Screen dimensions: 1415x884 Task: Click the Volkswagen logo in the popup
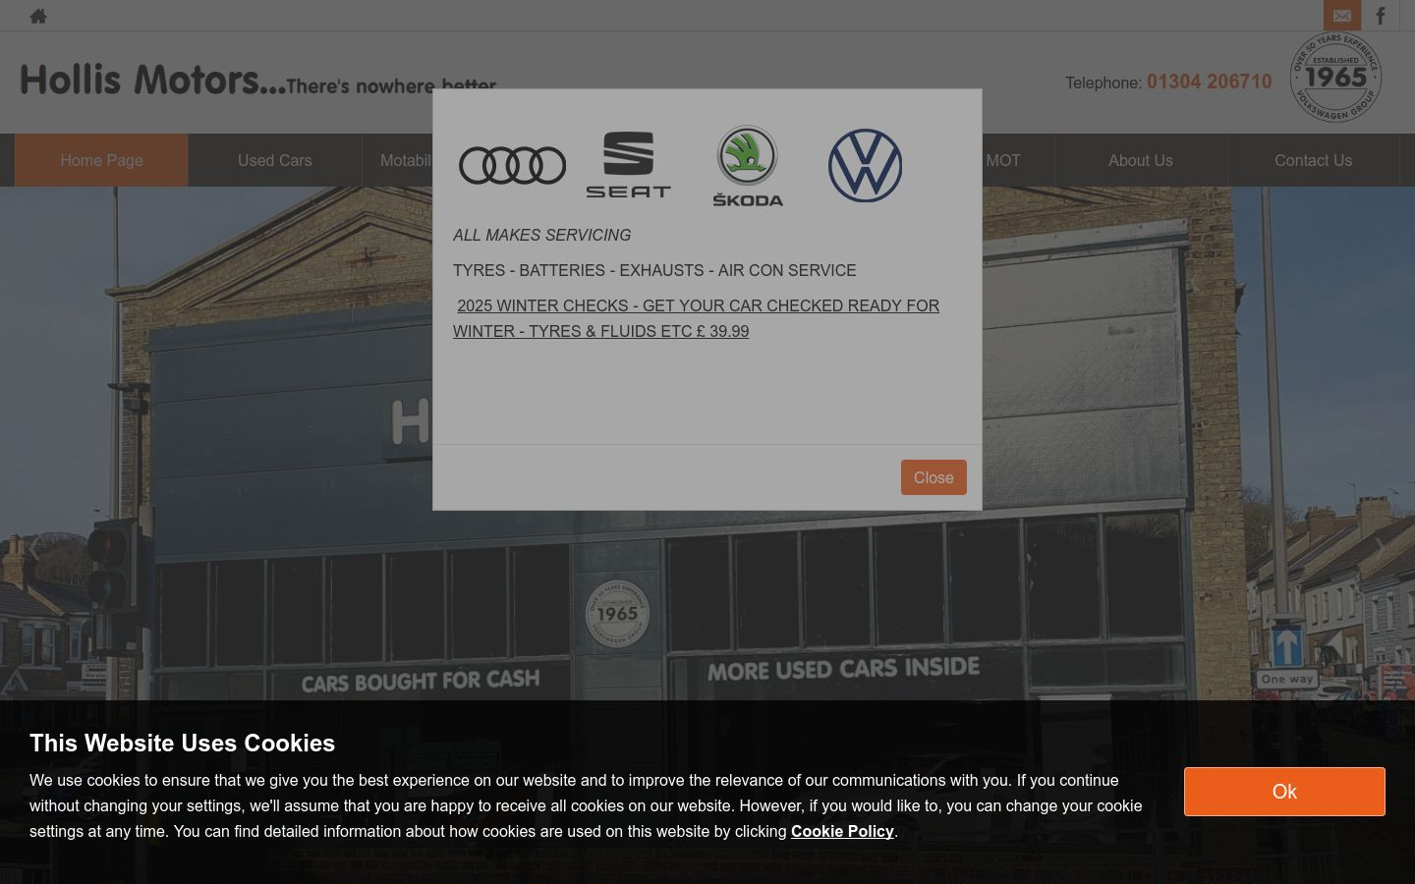[865, 165]
